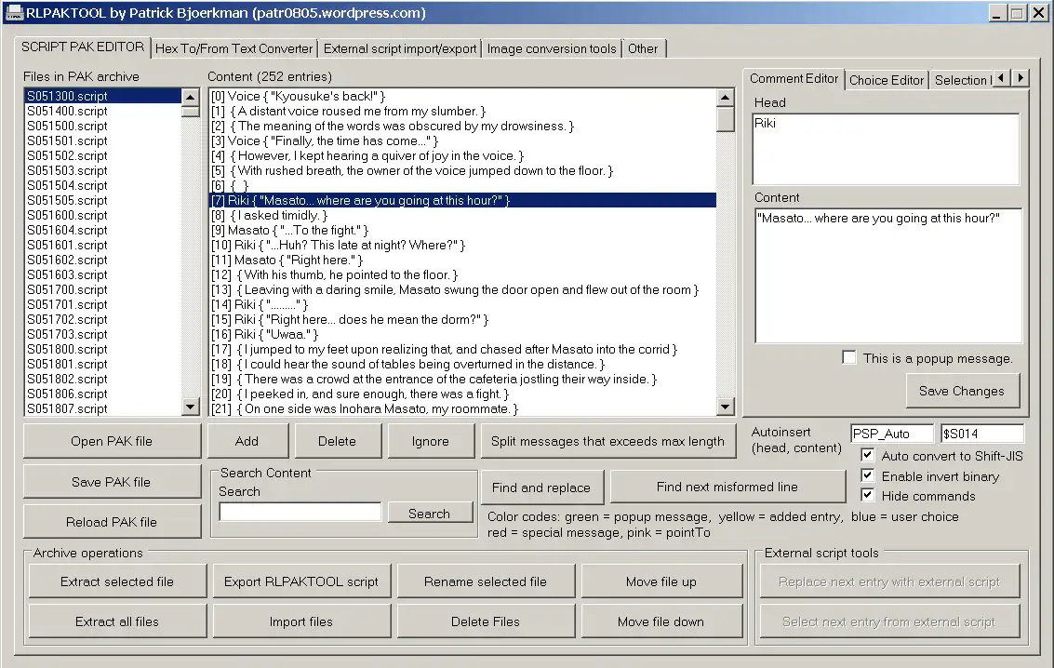Viewport: 1054px width, 668px height.
Task: Select entry [3] Voice "Finally, the time has come..."
Action: pyautogui.click(x=462, y=140)
